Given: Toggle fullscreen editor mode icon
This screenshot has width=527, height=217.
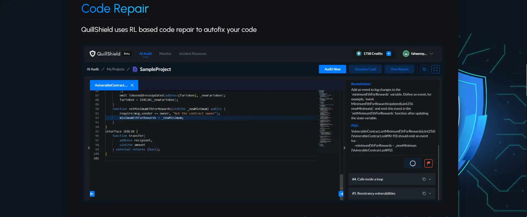Looking at the screenshot, I should coord(435,69).
